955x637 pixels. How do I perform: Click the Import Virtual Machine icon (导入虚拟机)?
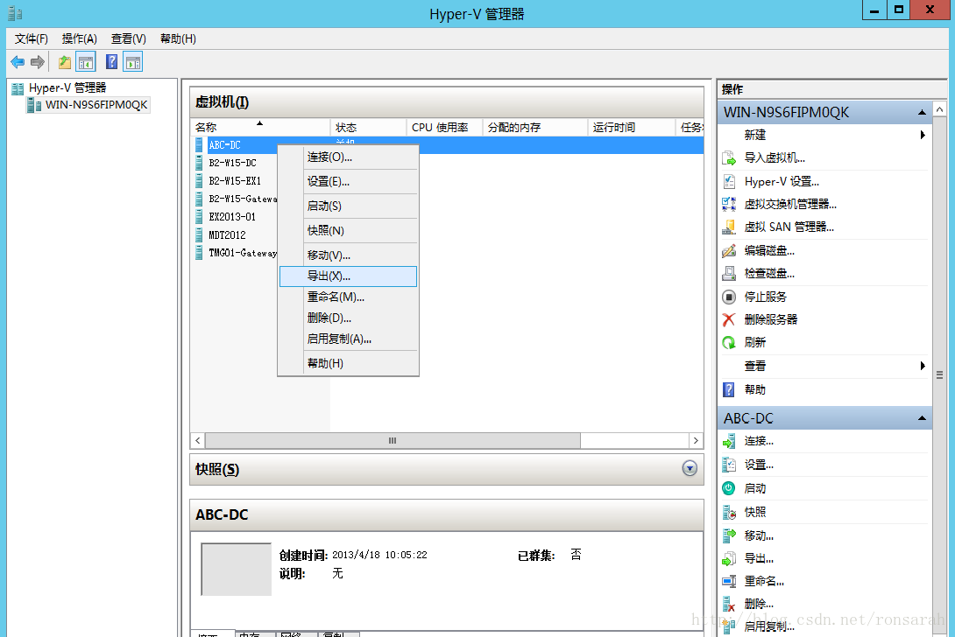pos(729,158)
